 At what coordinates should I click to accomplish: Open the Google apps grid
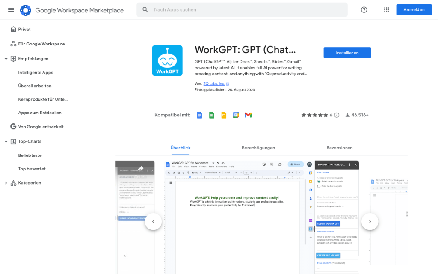click(x=387, y=10)
